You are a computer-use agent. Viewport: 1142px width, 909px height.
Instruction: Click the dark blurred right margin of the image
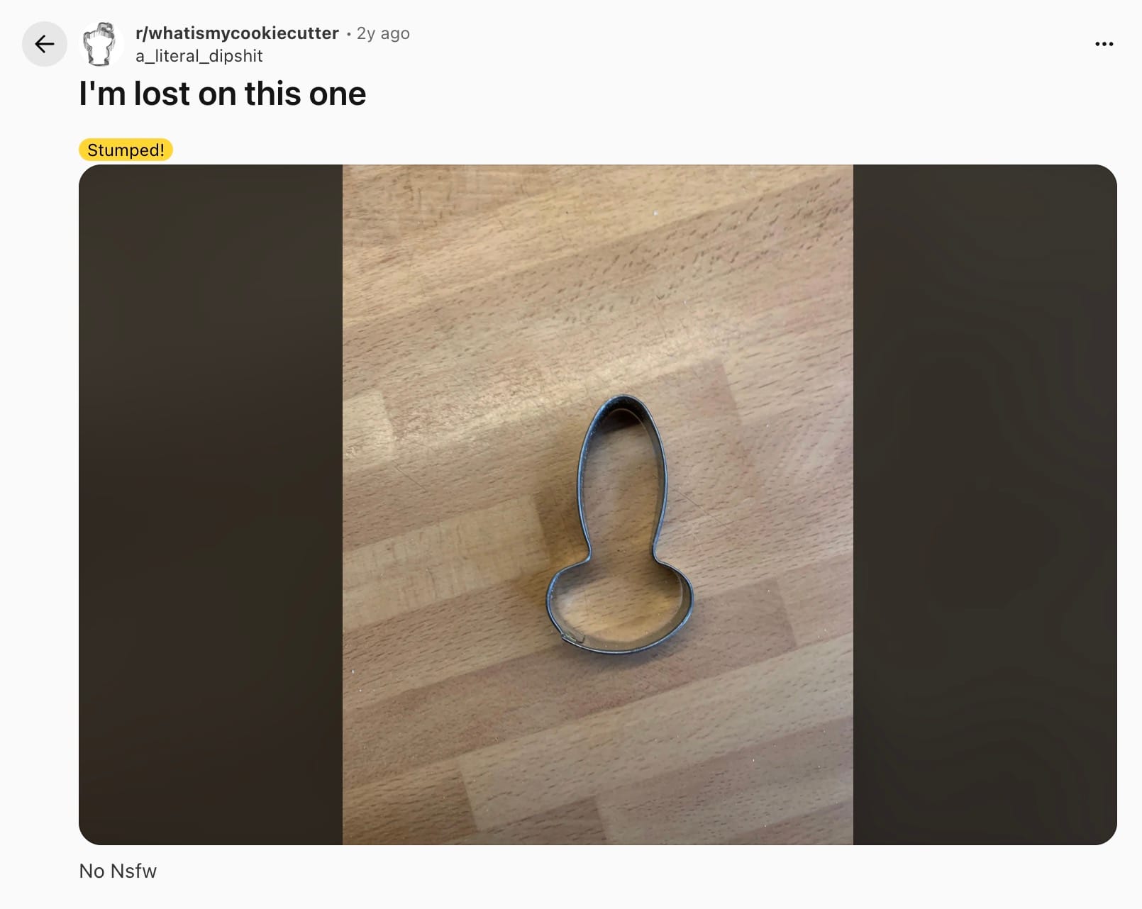click(x=985, y=504)
